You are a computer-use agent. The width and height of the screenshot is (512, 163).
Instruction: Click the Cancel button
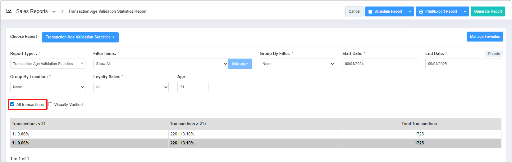tap(354, 11)
